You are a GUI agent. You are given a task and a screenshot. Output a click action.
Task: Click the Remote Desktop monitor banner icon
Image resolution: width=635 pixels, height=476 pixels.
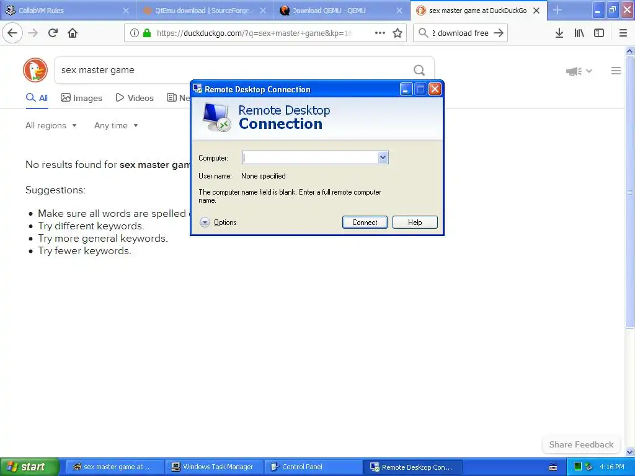(x=216, y=117)
